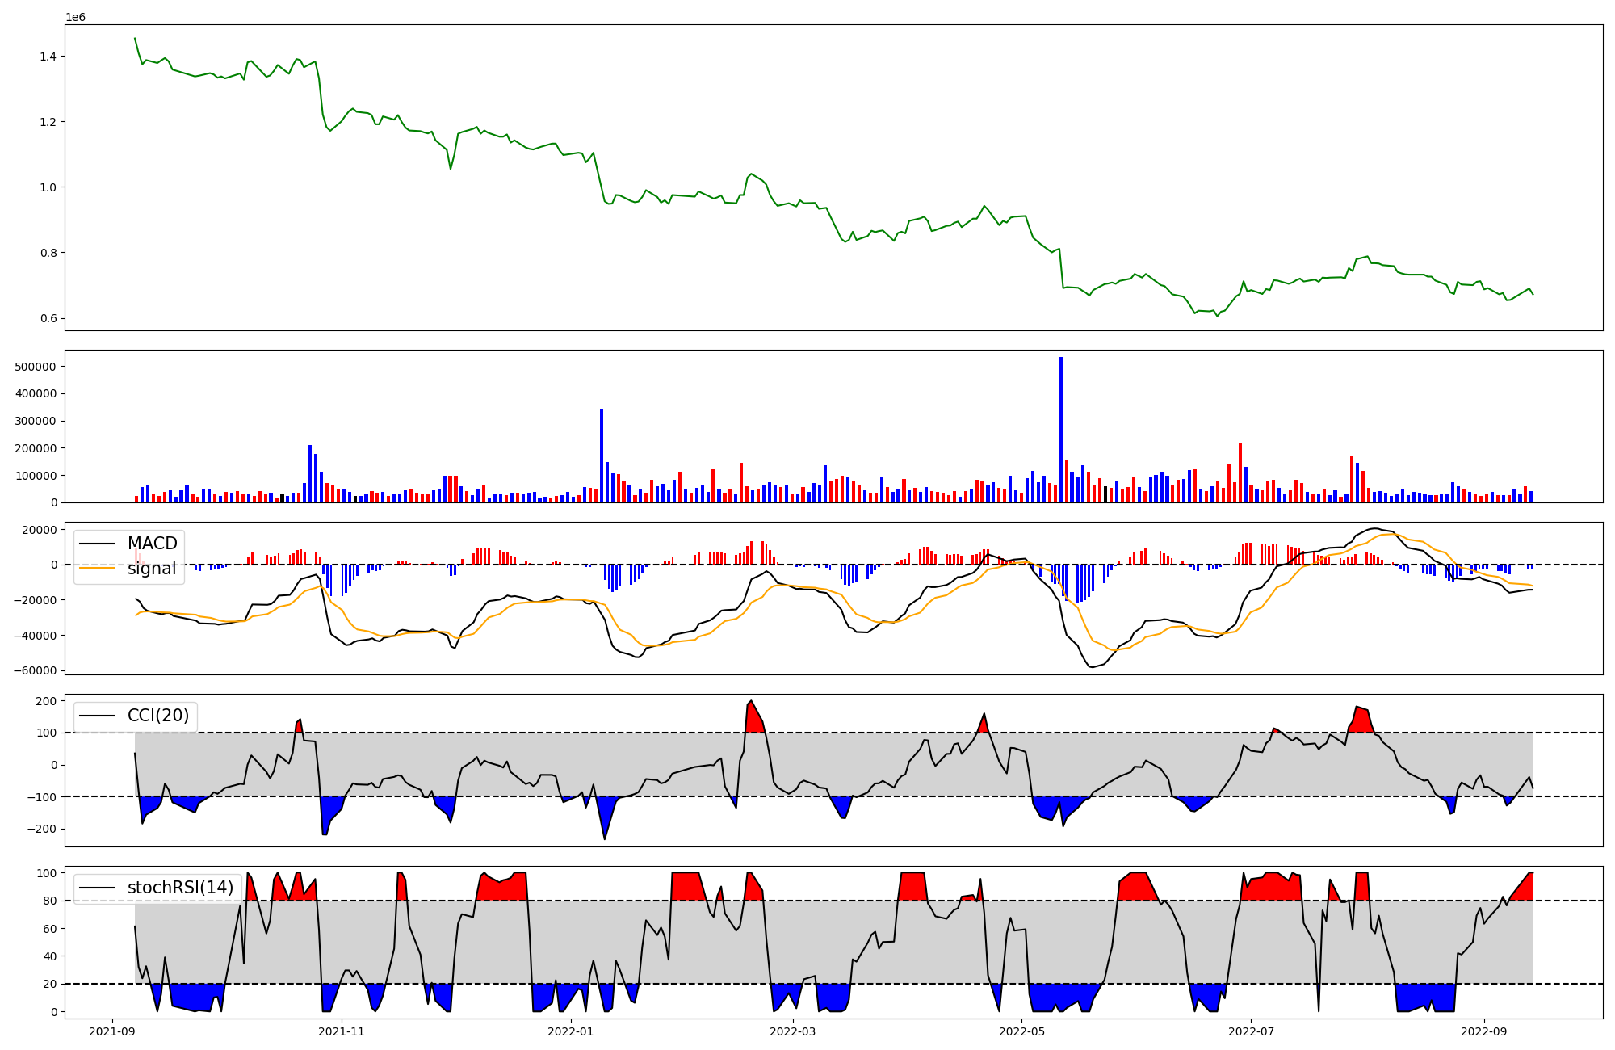Click the 200 tick on CCI axis
The width and height of the screenshot is (1615, 1050).
[46, 701]
